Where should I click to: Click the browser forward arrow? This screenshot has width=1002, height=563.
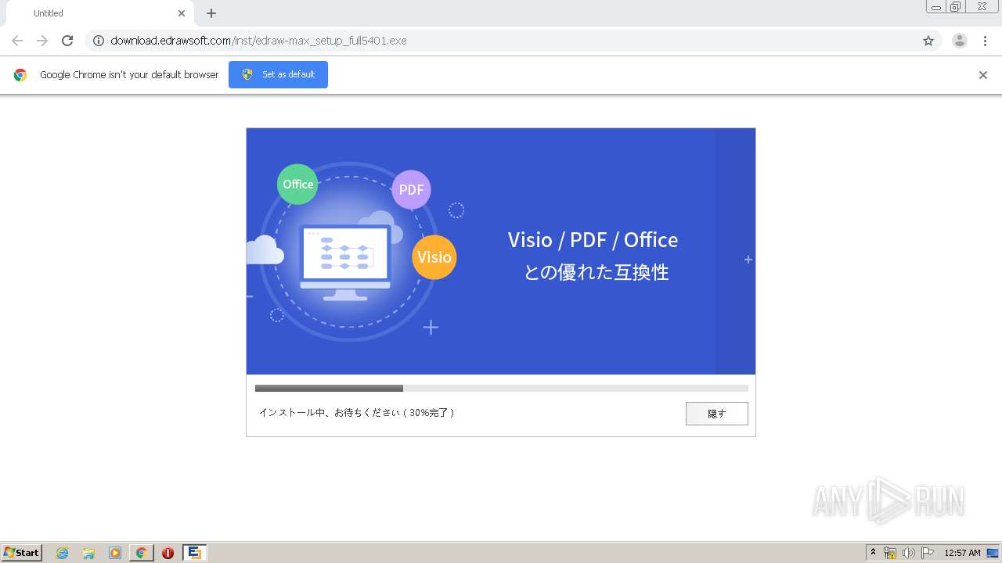42,41
